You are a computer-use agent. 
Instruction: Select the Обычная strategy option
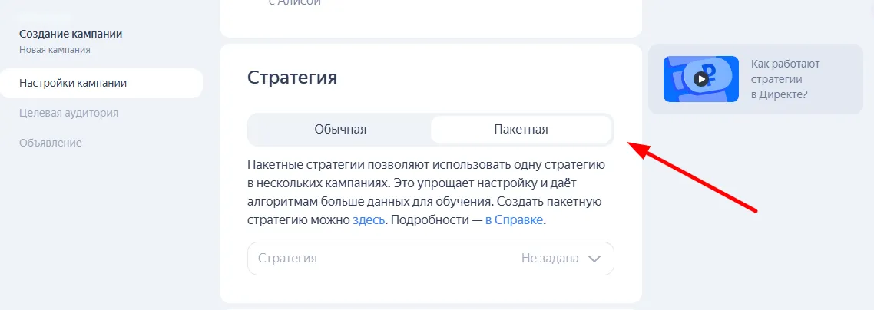pos(339,129)
